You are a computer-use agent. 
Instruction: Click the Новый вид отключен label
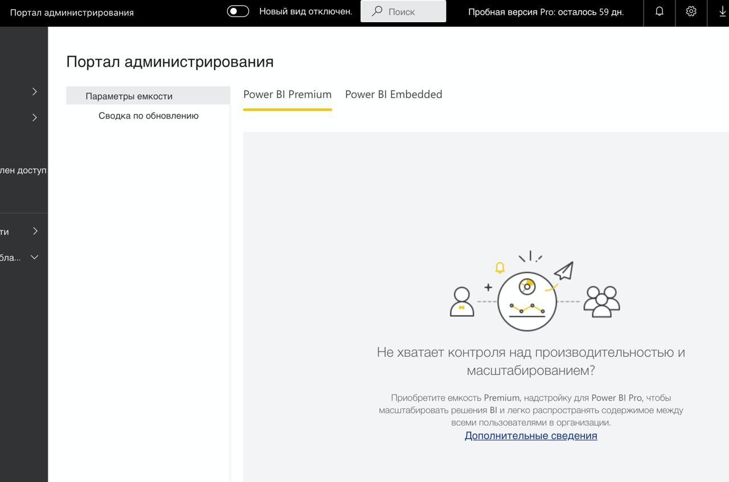click(x=305, y=11)
